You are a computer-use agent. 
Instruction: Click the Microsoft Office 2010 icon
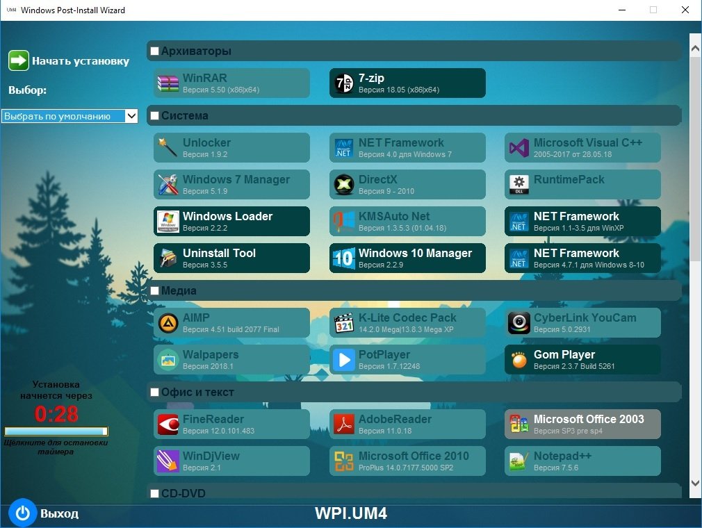coord(344,461)
